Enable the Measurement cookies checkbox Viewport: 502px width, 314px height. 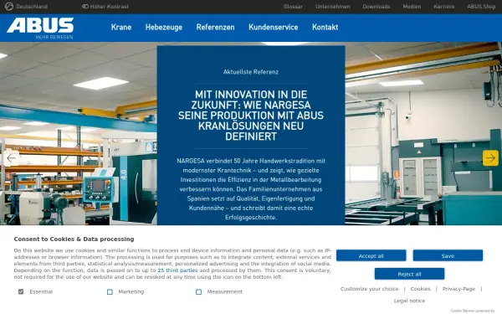pyautogui.click(x=198, y=291)
